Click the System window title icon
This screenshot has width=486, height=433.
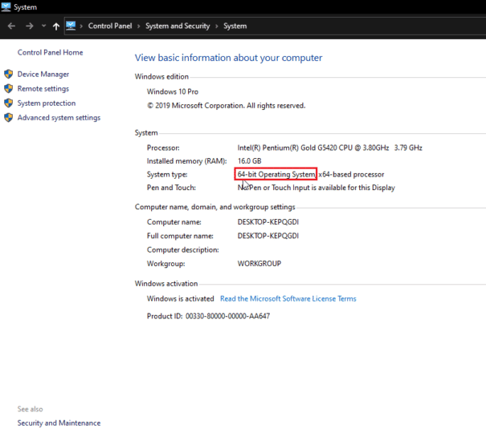click(6, 6)
